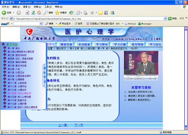Click the Go arrow button beside address bar
Viewport: 188px width, 135px height.
pyautogui.click(x=170, y=19)
